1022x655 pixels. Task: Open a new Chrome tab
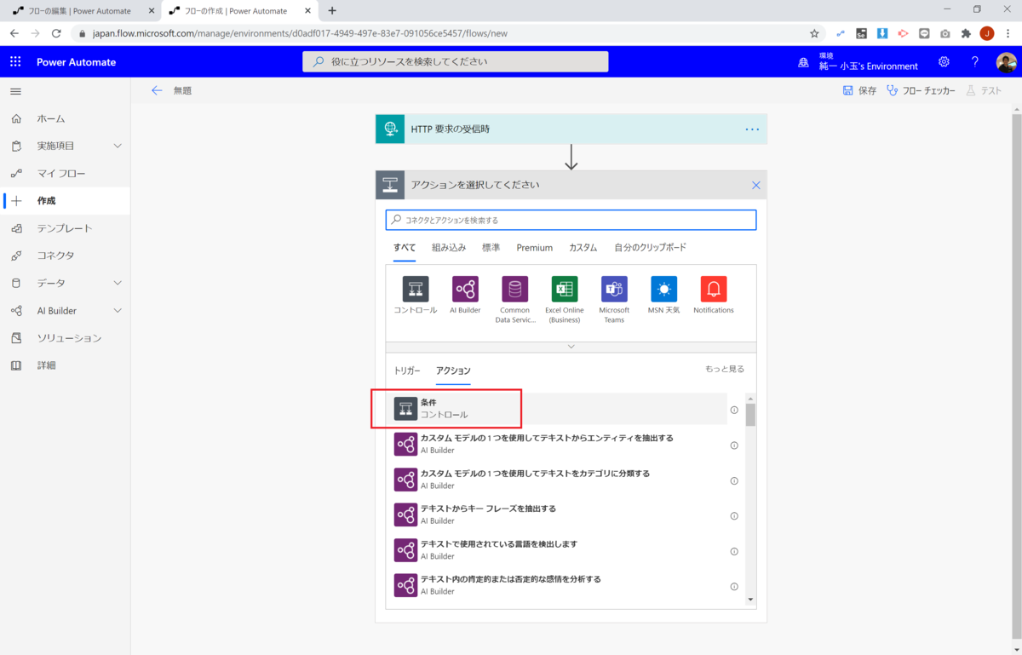[x=332, y=10]
